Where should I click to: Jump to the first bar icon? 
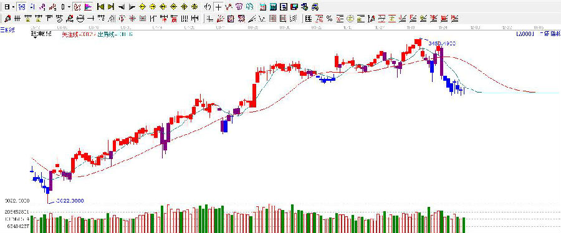click(100, 6)
